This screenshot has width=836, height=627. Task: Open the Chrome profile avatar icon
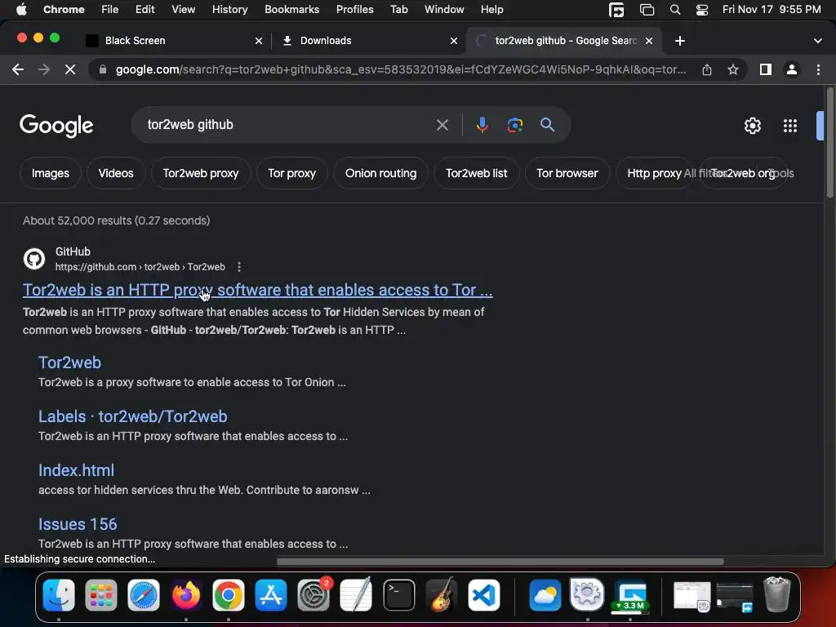(x=792, y=69)
